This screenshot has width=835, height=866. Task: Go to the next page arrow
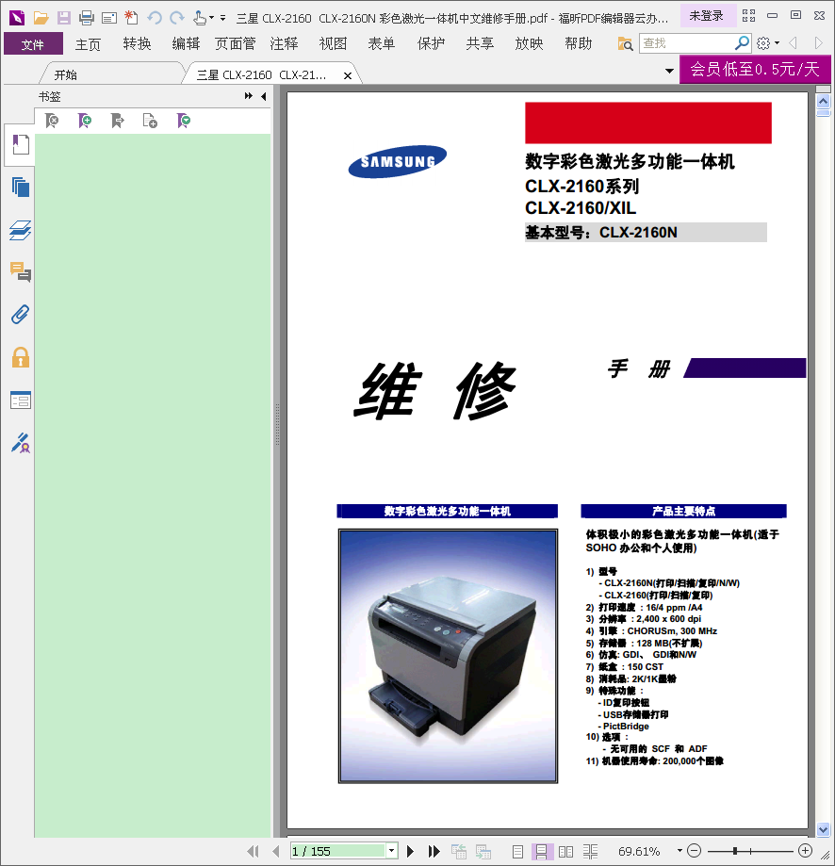click(410, 851)
